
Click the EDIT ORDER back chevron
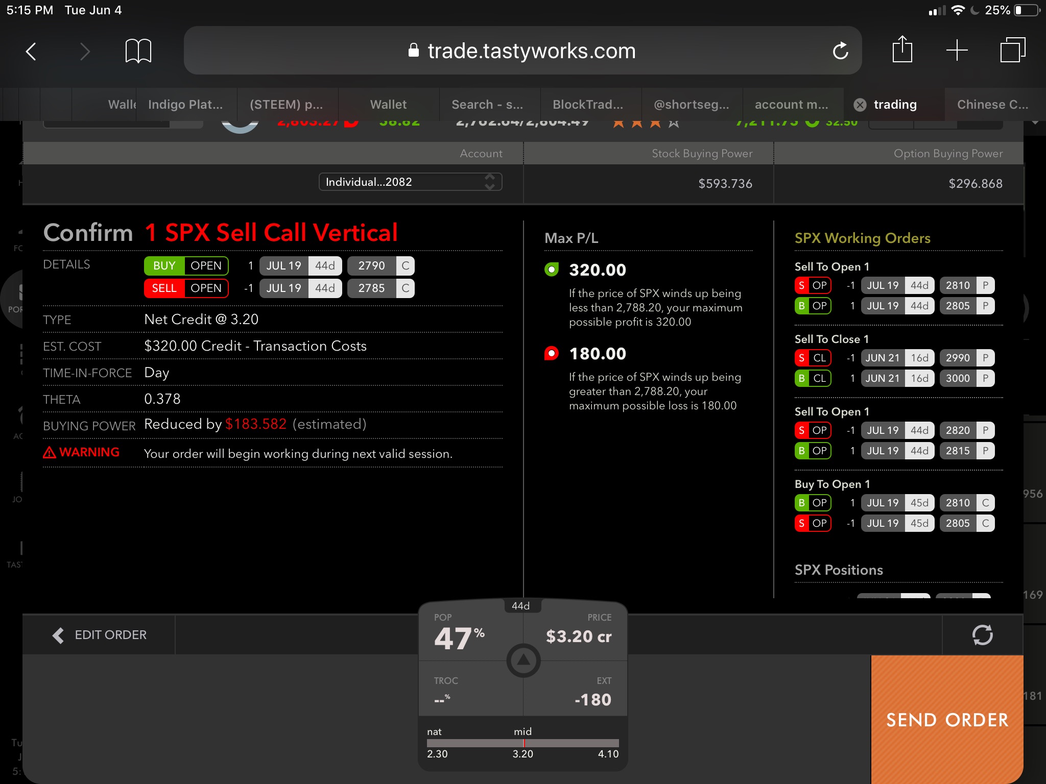(59, 635)
